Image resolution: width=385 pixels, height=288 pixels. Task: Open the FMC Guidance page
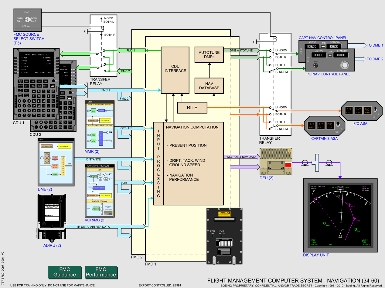(65, 272)
